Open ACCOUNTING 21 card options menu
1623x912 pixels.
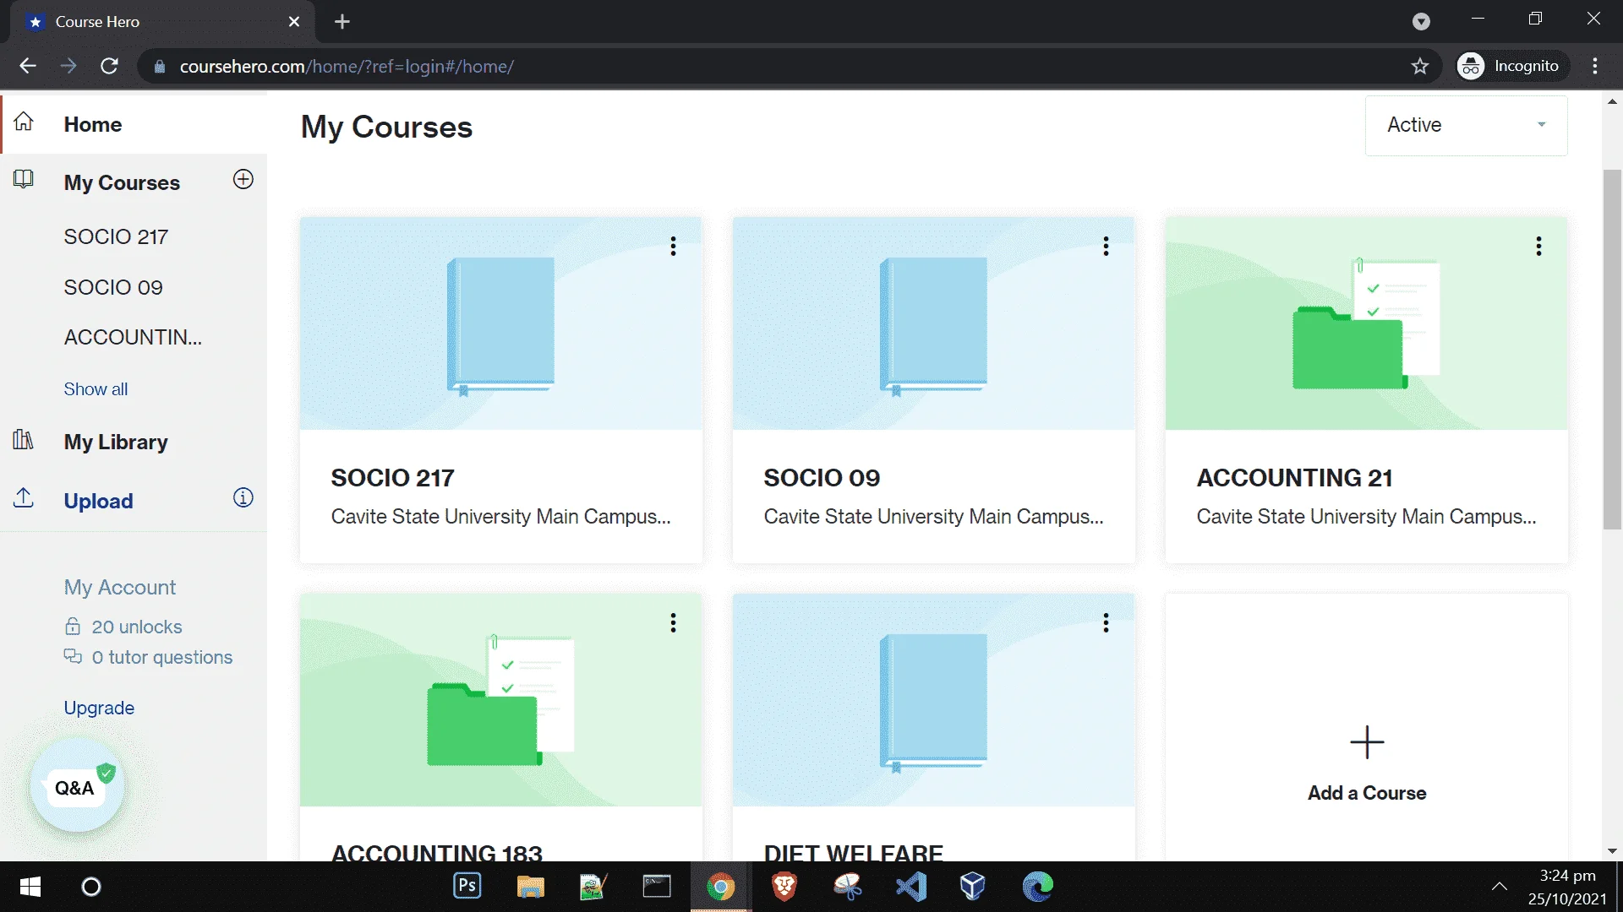1538,247
